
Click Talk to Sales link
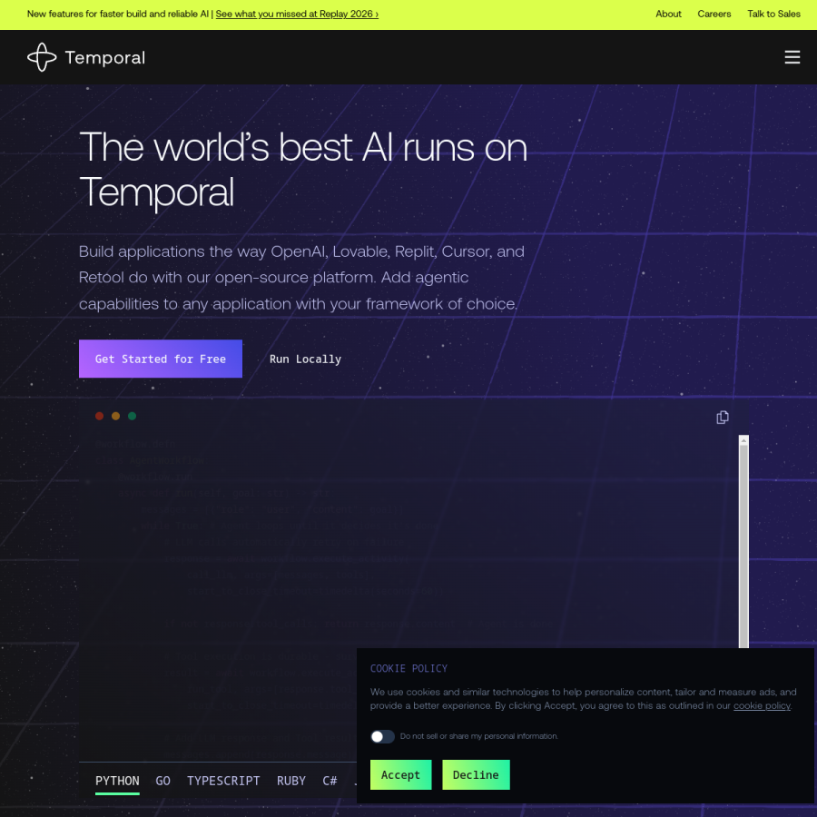coord(773,14)
